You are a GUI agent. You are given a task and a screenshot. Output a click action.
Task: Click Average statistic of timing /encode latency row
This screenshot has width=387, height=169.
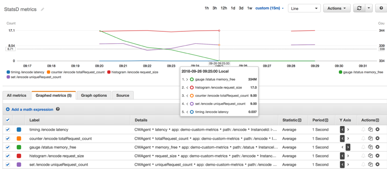[x=289, y=129]
